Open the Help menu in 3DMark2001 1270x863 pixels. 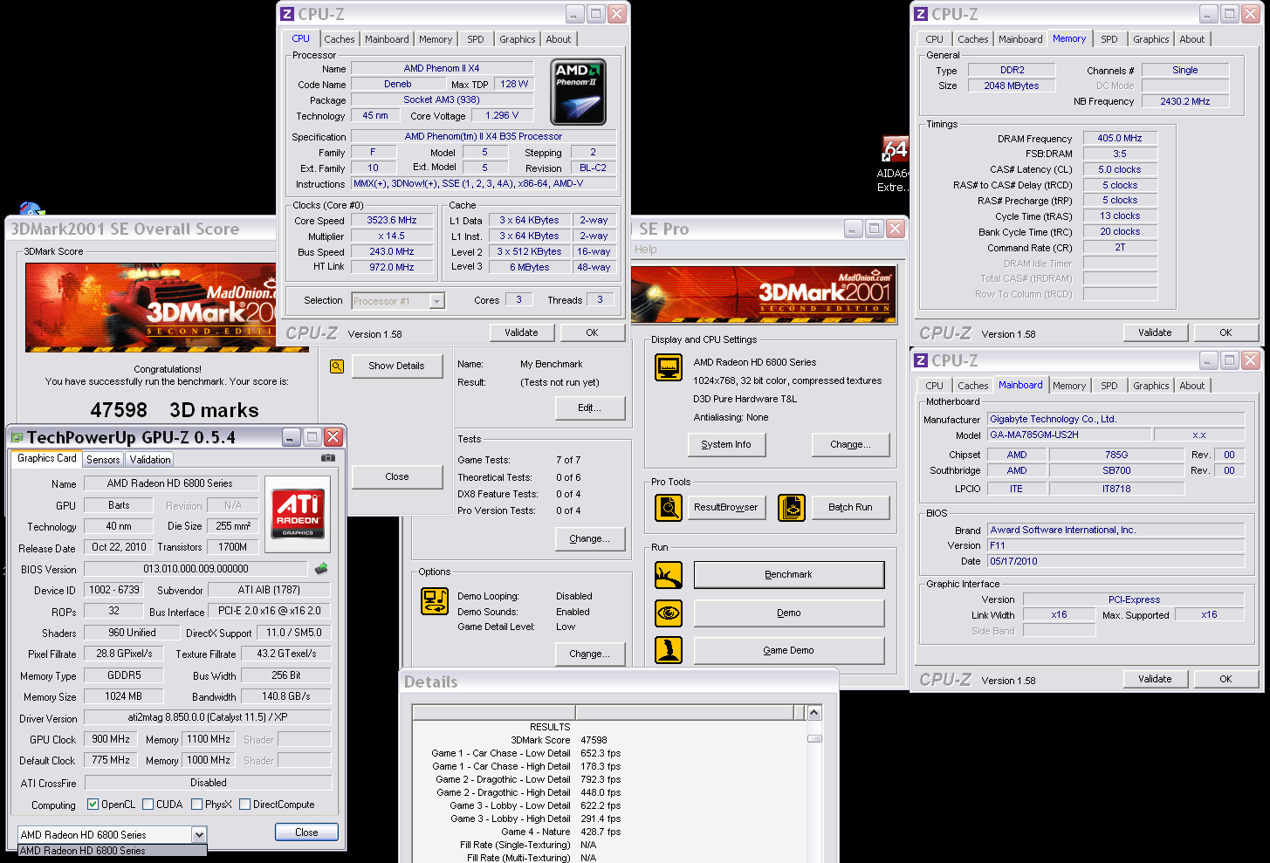[x=646, y=250]
